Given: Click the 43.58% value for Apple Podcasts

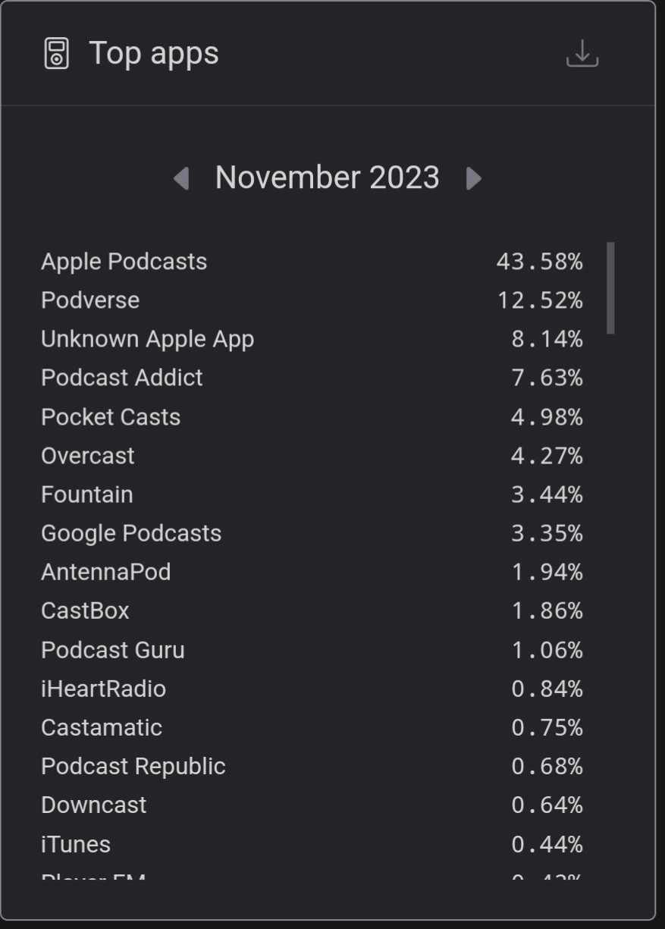Looking at the screenshot, I should click(539, 262).
